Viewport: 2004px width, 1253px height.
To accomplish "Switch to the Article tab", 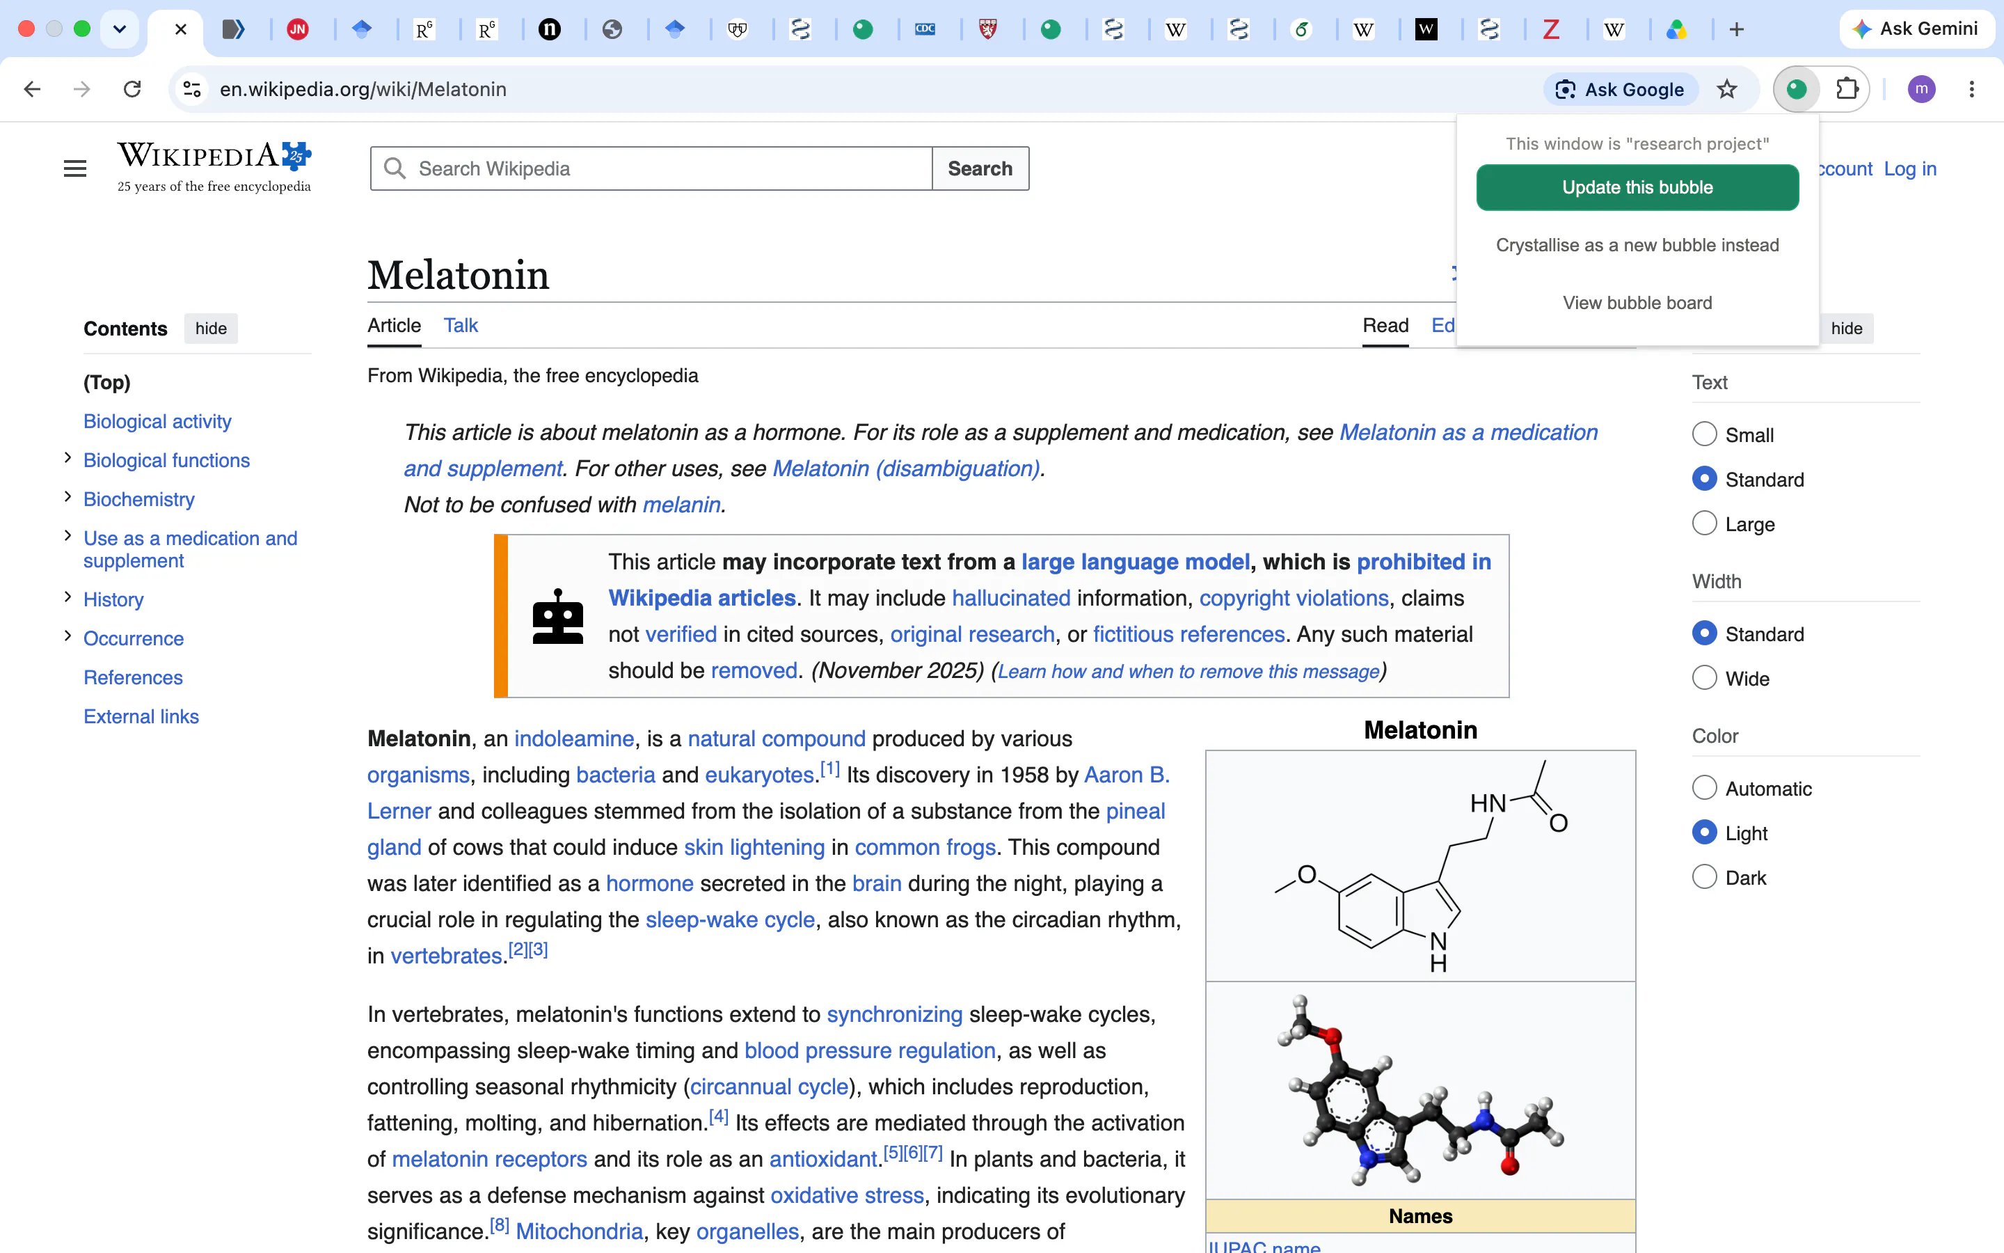I will click(x=394, y=326).
